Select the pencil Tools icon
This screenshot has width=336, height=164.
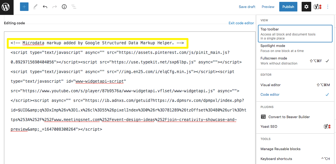click(x=35, y=7)
